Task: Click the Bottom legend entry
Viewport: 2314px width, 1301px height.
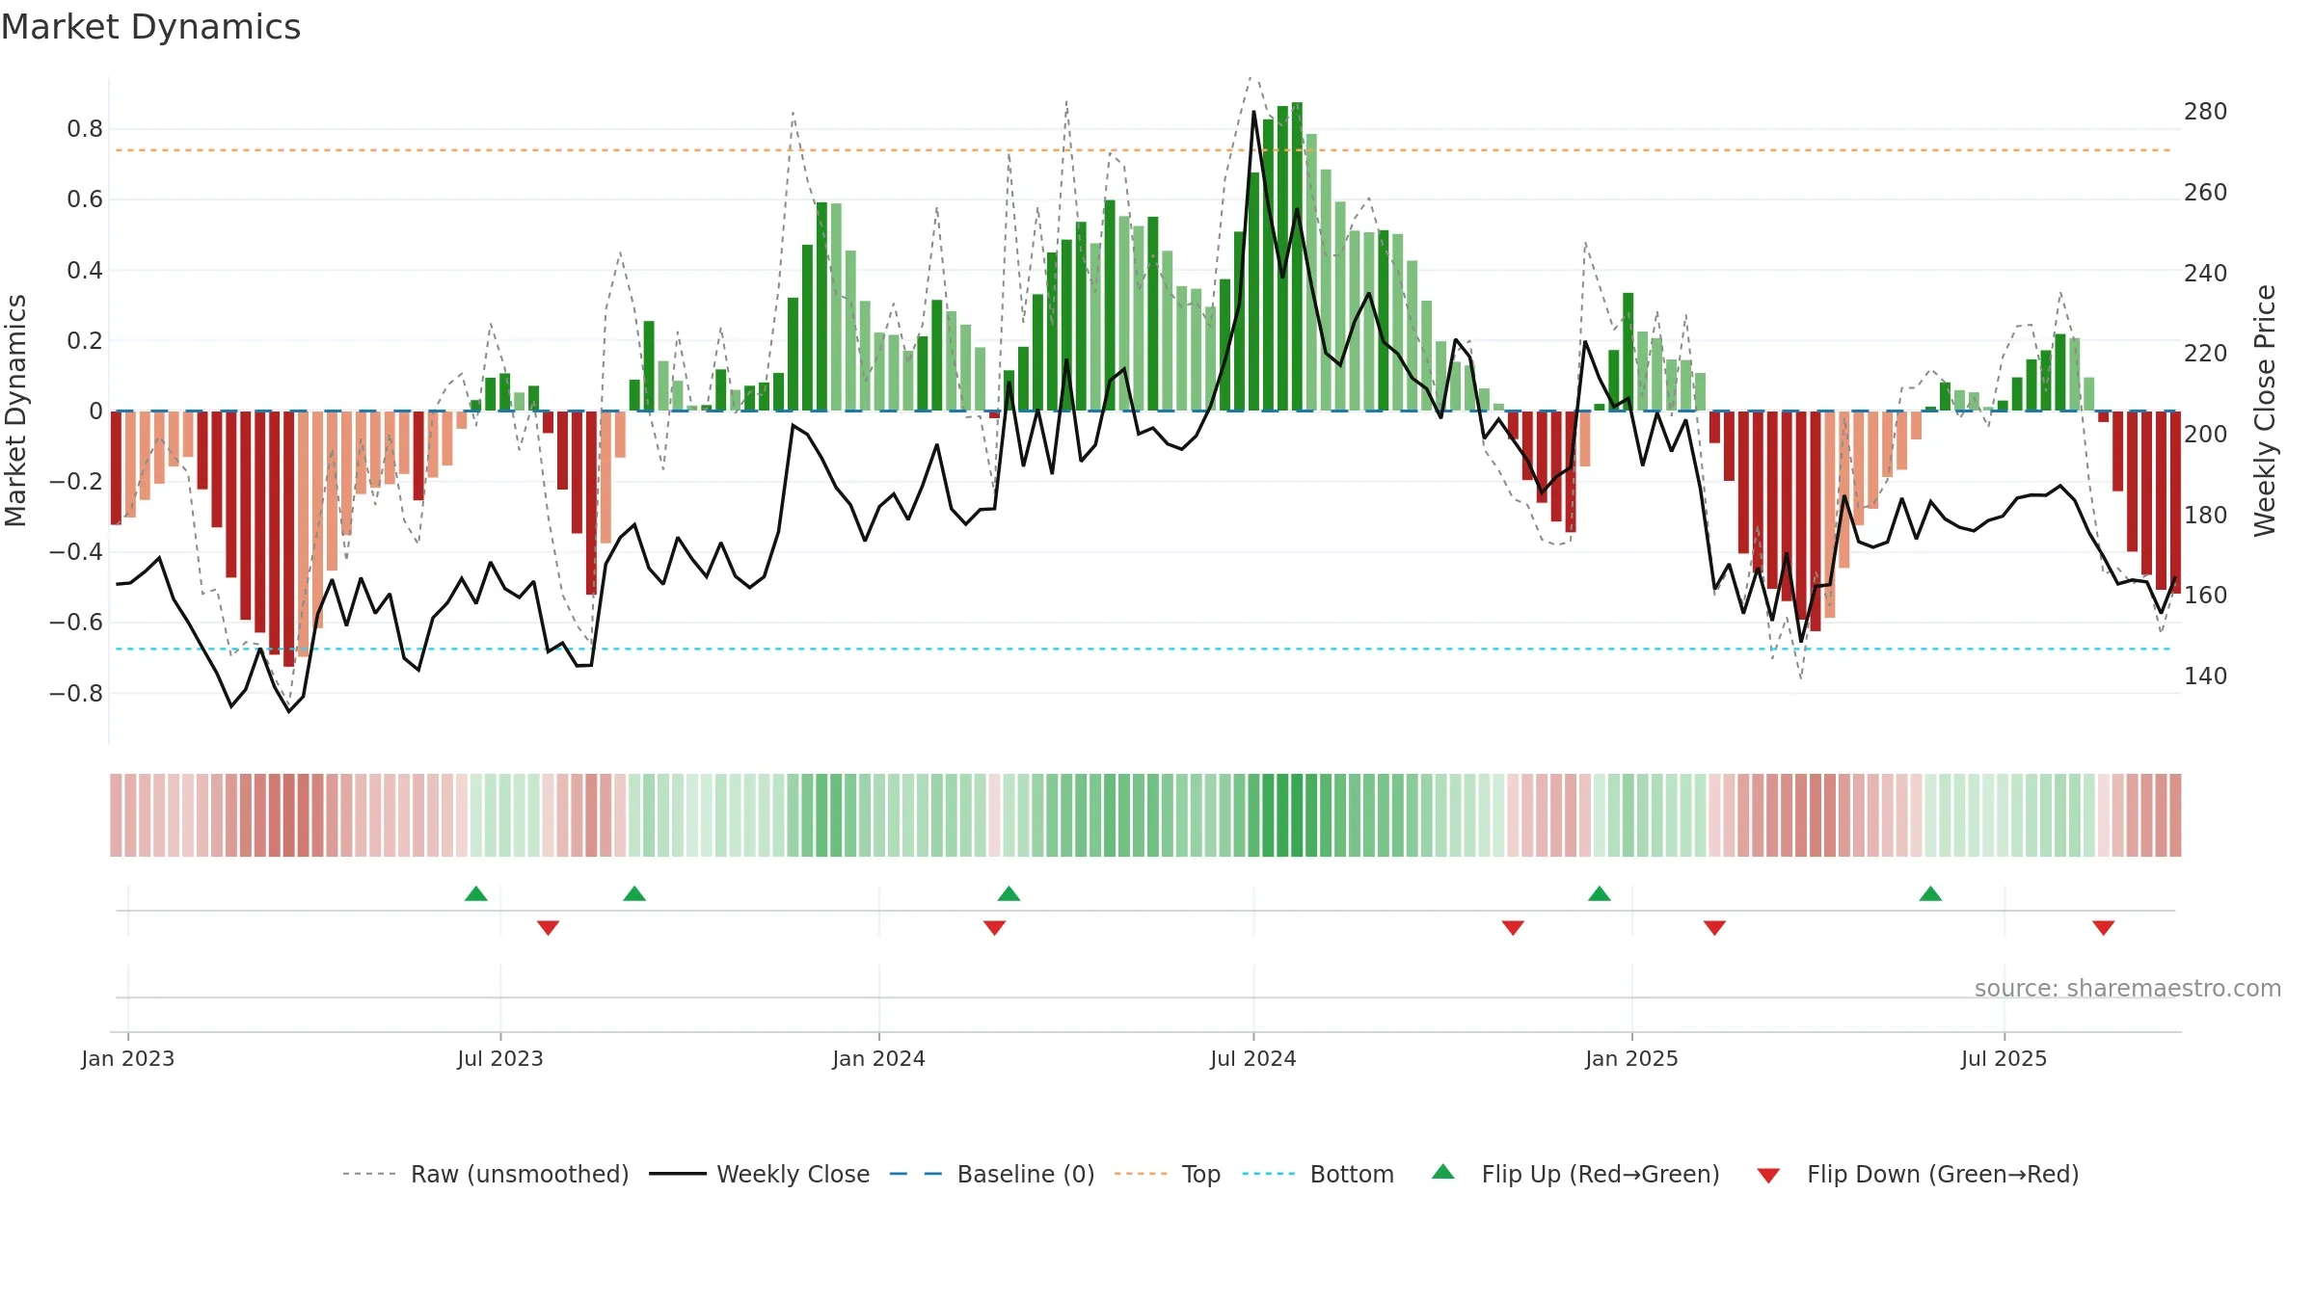Action: 1318,1174
